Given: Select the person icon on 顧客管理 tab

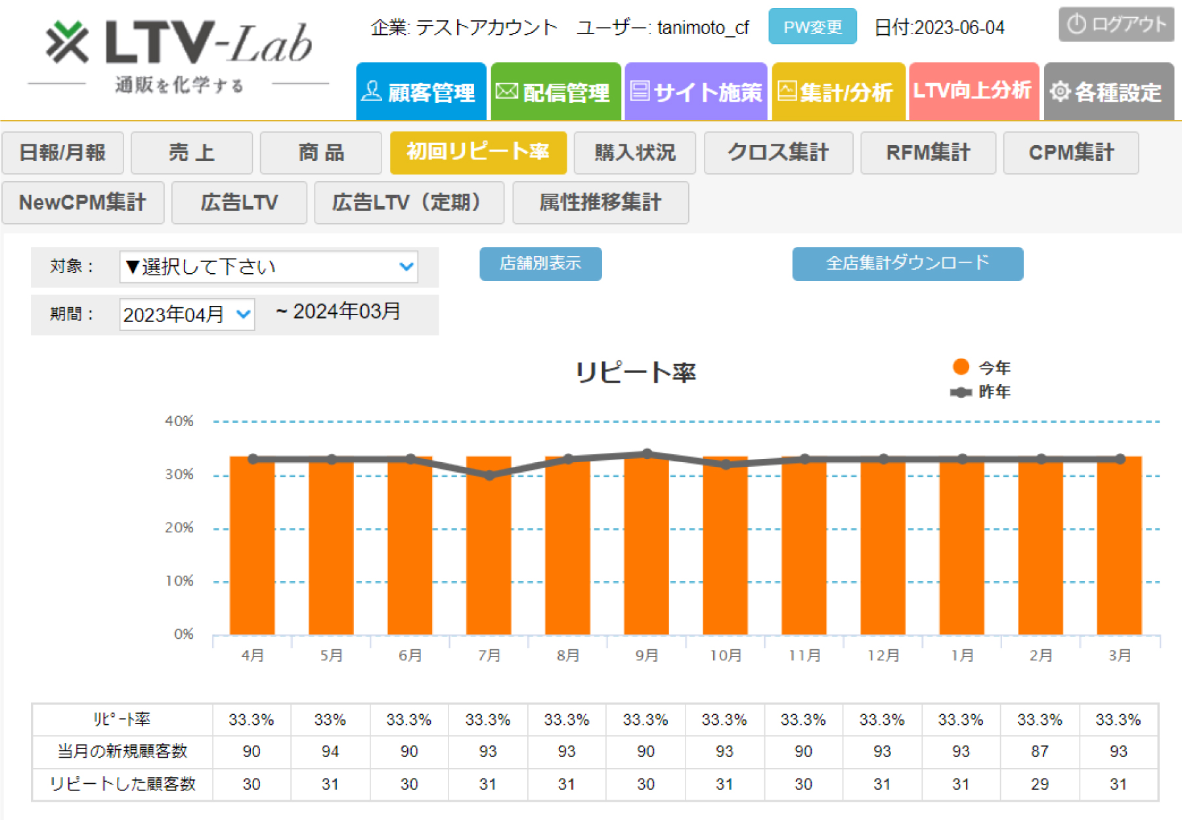Looking at the screenshot, I should coord(372,92).
